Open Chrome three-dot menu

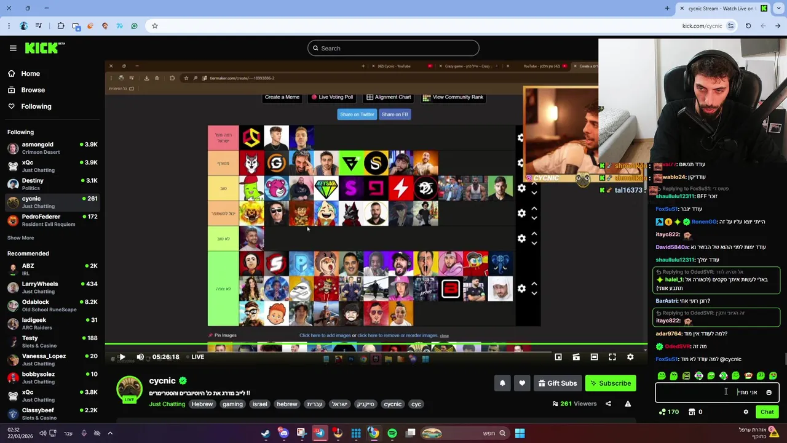[9, 26]
